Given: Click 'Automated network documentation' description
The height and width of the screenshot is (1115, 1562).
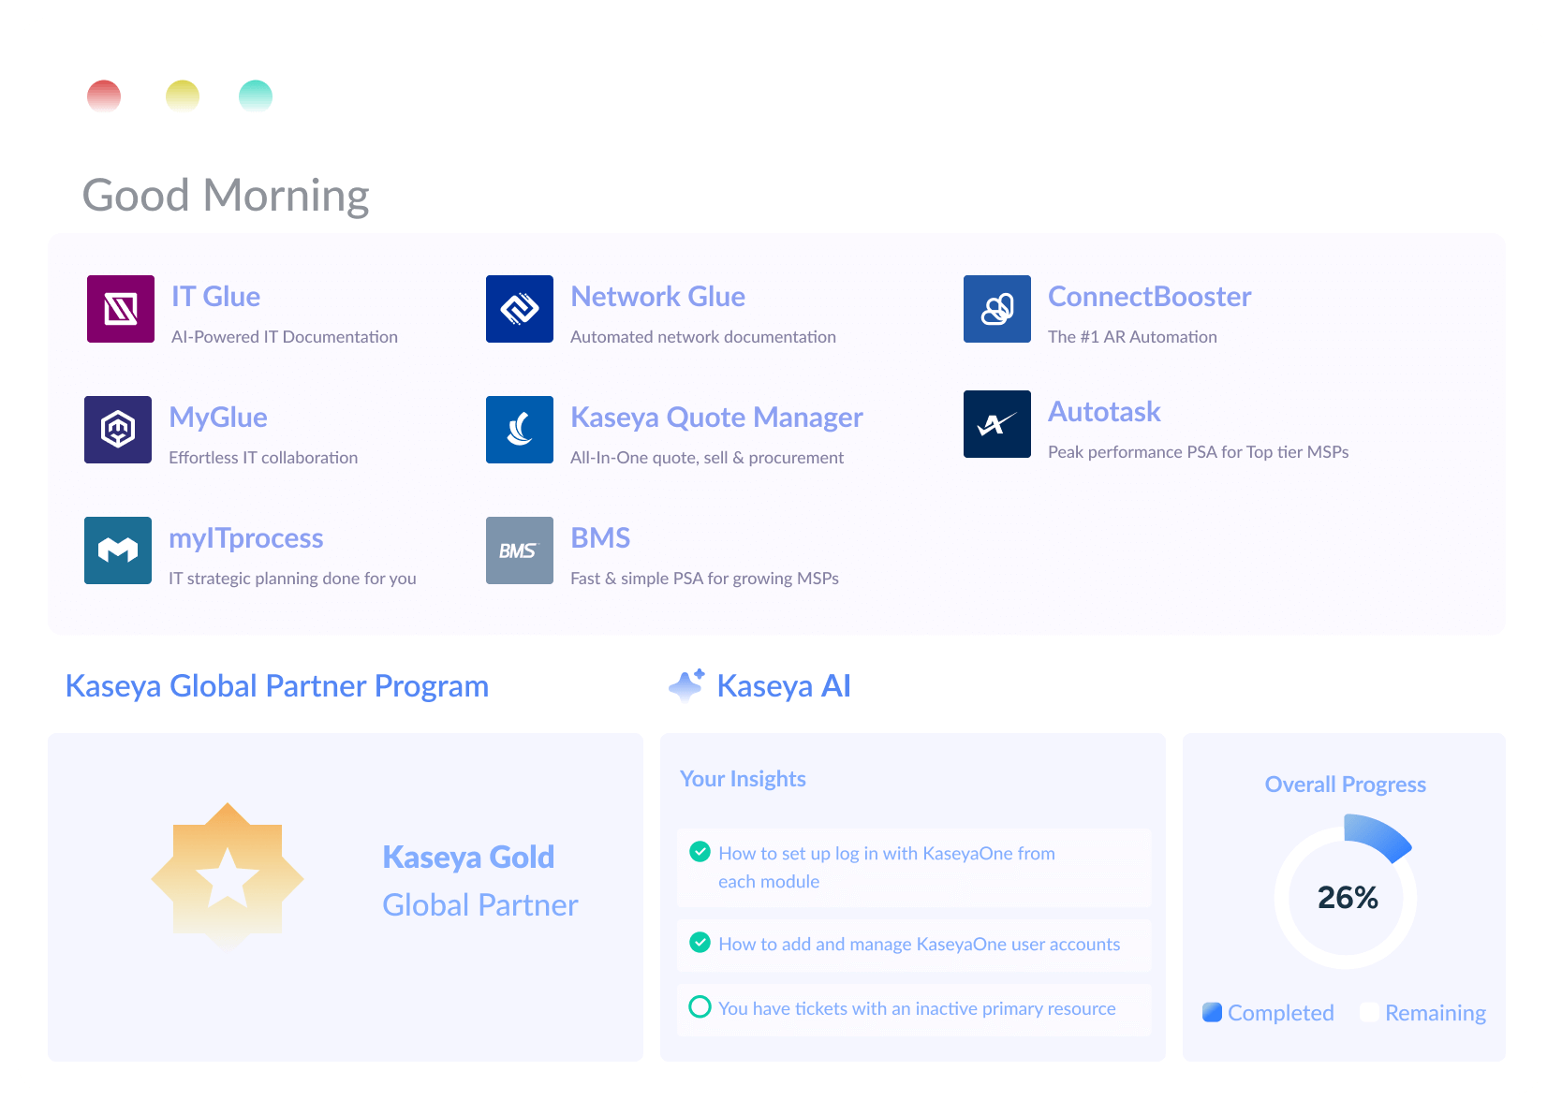Looking at the screenshot, I should pos(703,337).
